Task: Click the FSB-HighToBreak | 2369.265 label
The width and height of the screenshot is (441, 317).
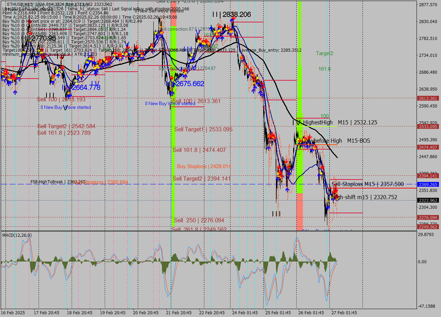Action: tap(58, 182)
